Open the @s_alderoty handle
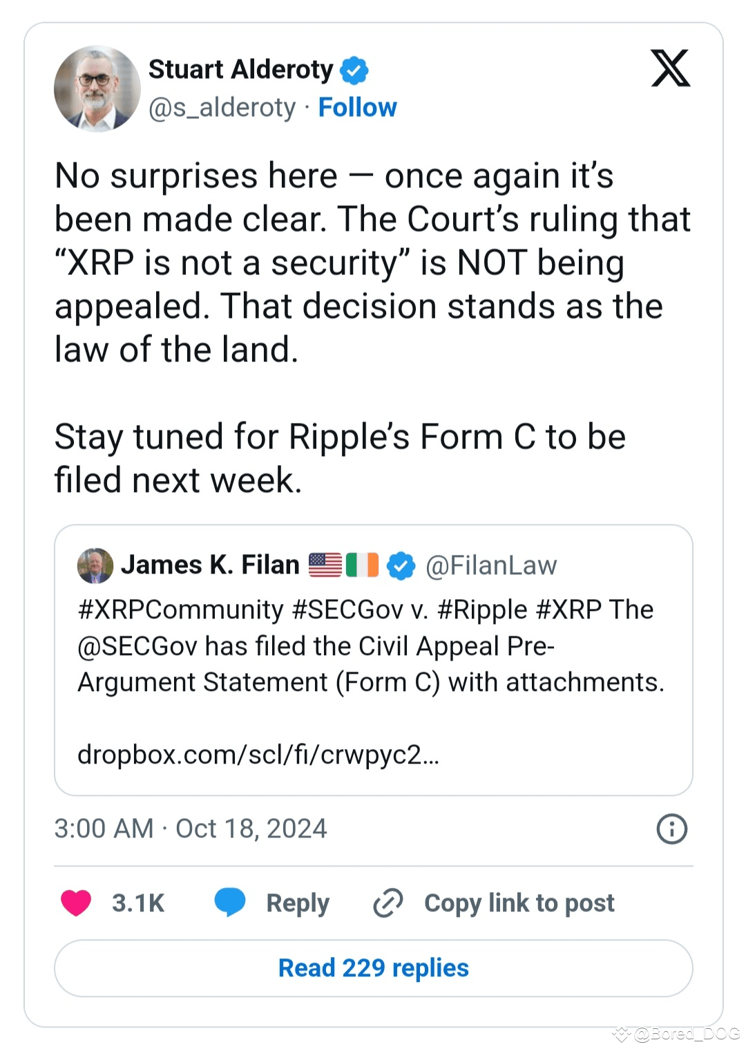Image resolution: width=746 pixels, height=1049 pixels. (222, 108)
